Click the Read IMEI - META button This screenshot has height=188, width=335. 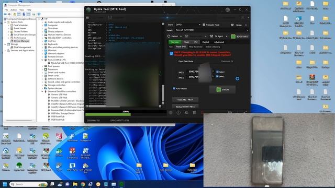point(185,100)
